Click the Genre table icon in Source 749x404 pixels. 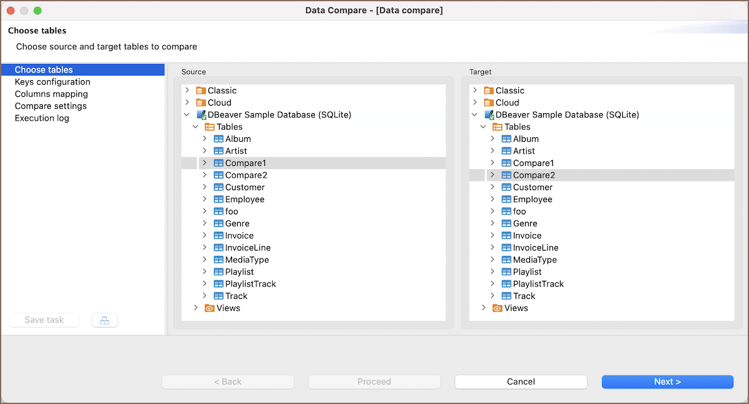coord(218,224)
